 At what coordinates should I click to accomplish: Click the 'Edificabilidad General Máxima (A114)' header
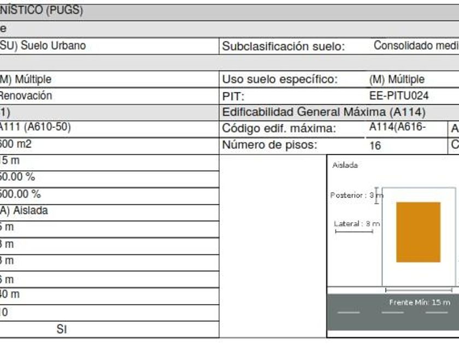[x=324, y=112]
